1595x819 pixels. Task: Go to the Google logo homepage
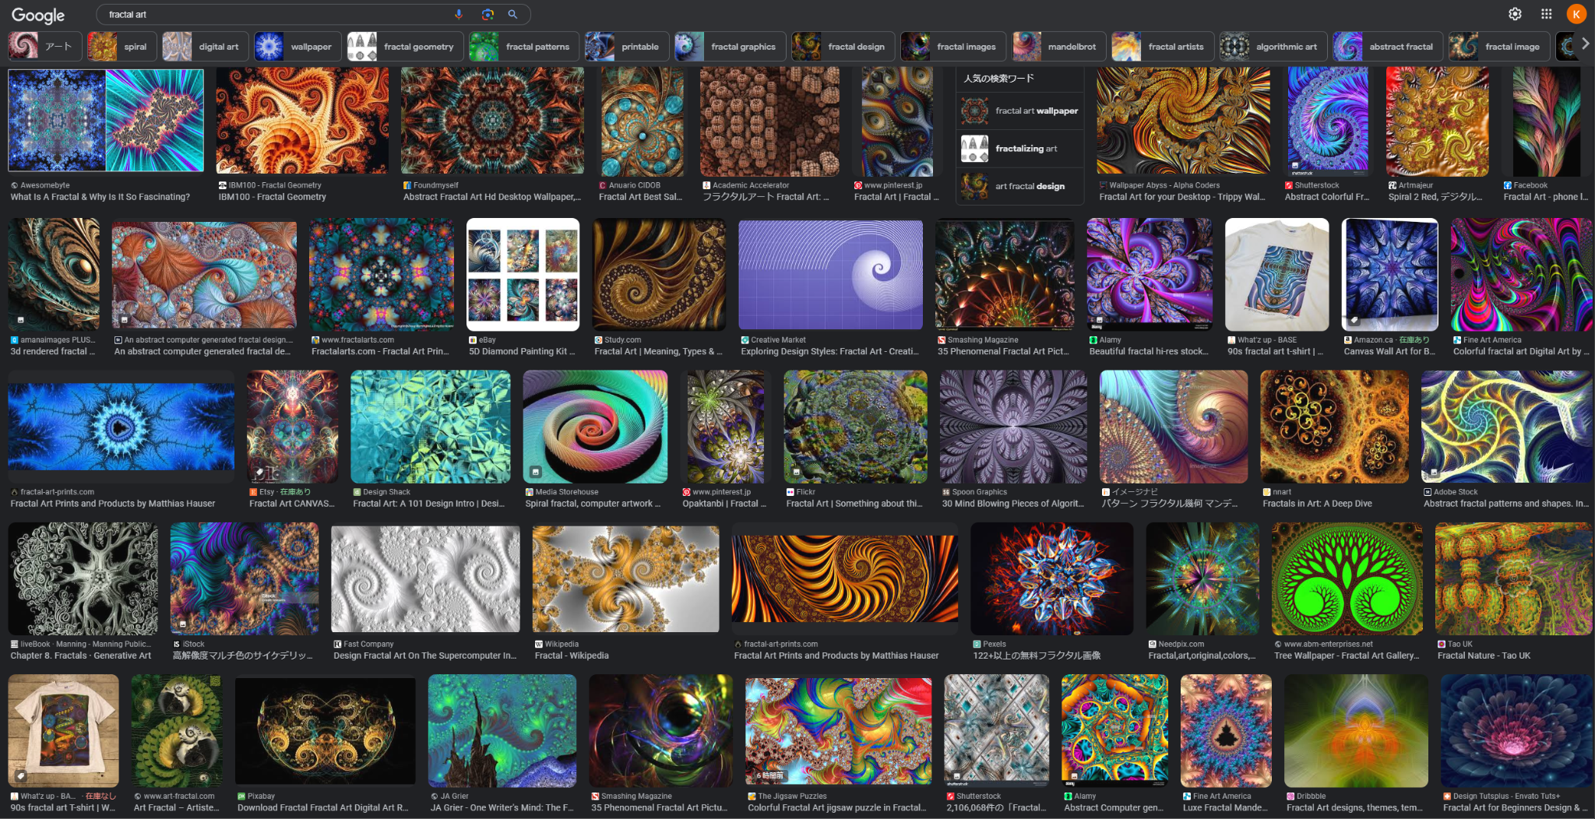pyautogui.click(x=38, y=16)
